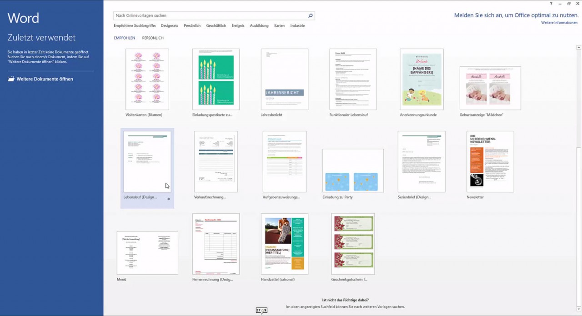Click the suggested search term Geschäftlich
The width and height of the screenshot is (582, 316).
tap(216, 25)
